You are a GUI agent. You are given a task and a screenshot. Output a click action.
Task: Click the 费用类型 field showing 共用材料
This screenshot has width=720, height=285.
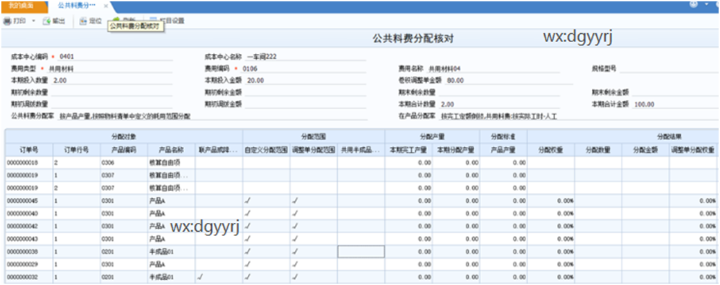click(110, 68)
